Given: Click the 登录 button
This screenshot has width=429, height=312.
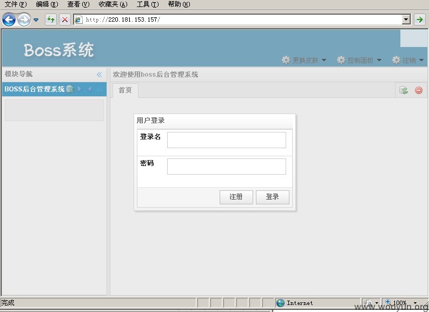Looking at the screenshot, I should click(x=273, y=197).
